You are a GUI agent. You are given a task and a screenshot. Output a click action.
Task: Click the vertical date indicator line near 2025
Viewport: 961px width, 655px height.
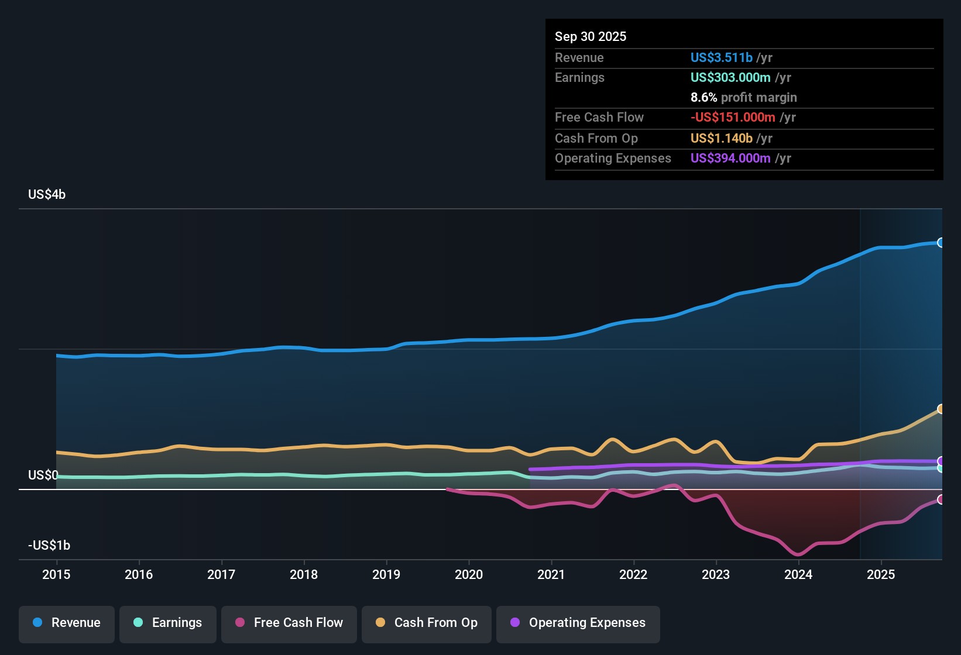click(860, 380)
